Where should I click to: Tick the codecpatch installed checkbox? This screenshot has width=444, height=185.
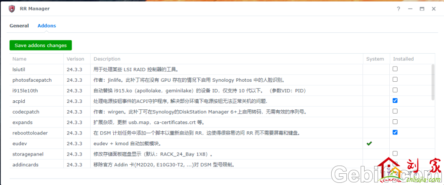point(395,111)
